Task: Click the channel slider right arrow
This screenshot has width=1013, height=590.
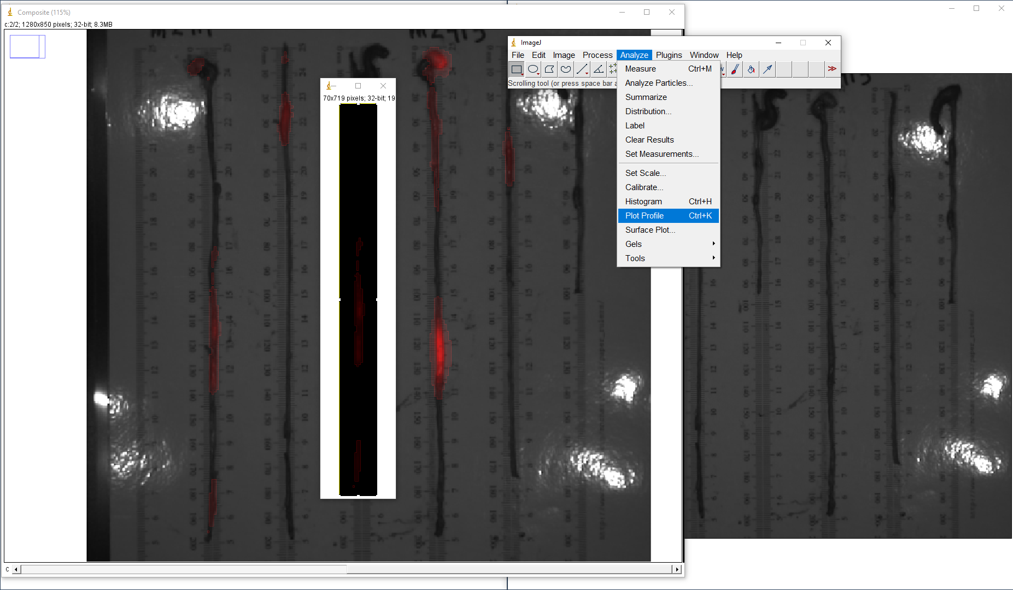Action: coord(677,569)
